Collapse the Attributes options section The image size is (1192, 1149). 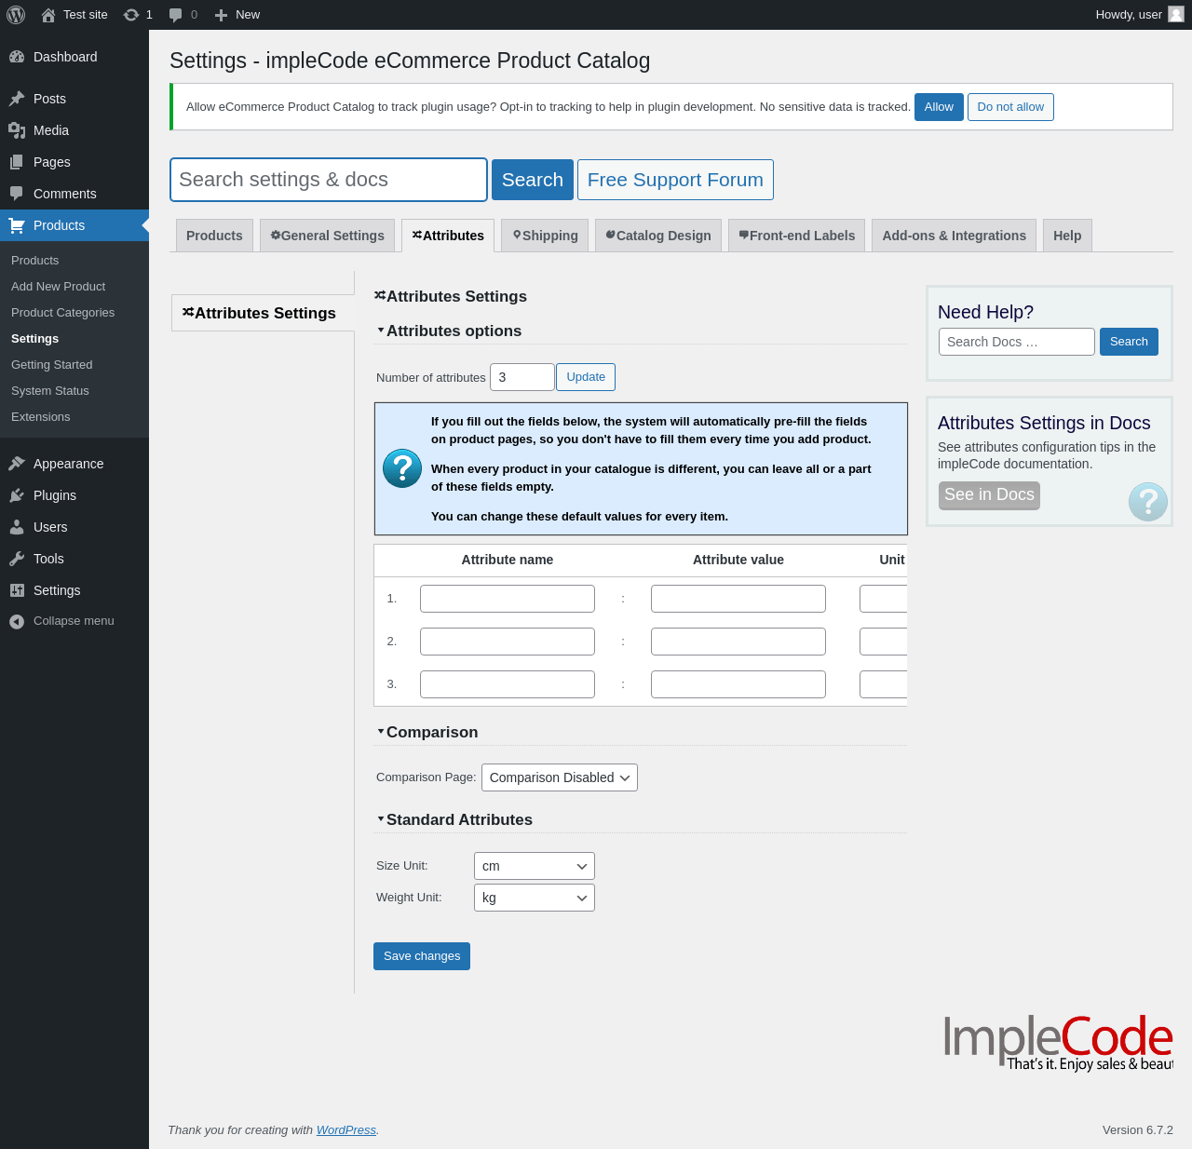pyautogui.click(x=381, y=331)
